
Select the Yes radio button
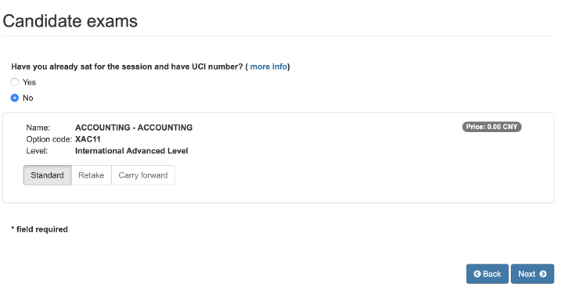14,82
